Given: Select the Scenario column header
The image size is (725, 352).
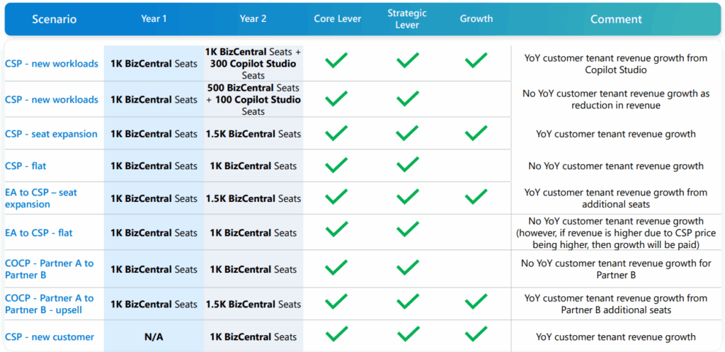Looking at the screenshot, I should point(53,19).
